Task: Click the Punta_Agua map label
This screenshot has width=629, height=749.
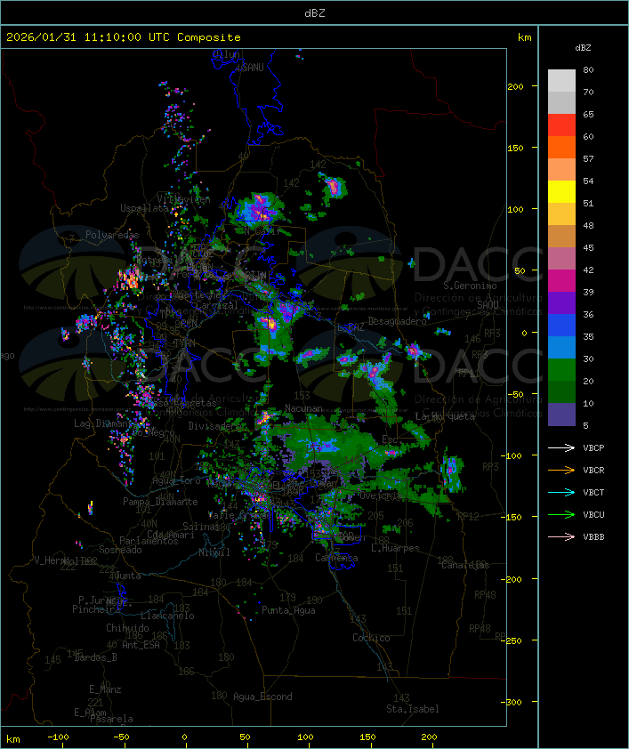Action: tap(288, 610)
